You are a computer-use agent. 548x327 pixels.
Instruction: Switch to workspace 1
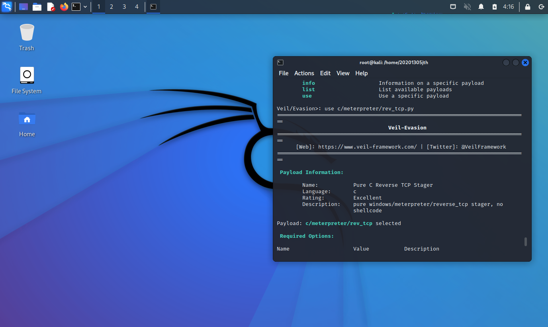tap(99, 7)
